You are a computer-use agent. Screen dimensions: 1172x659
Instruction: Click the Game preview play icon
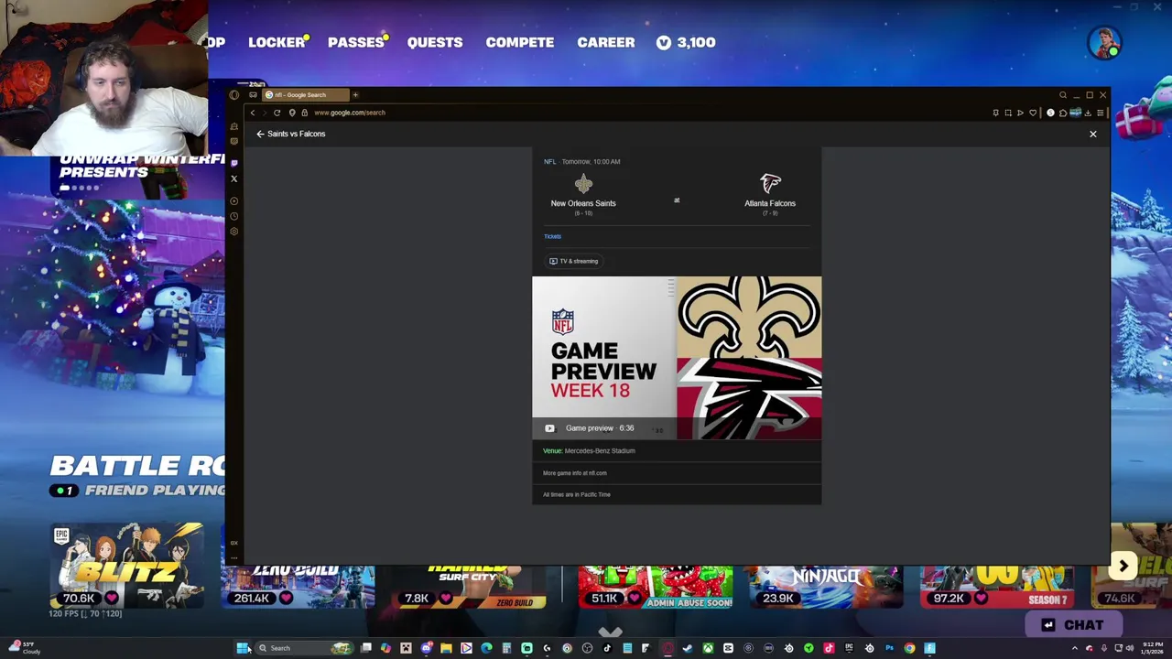tap(549, 428)
